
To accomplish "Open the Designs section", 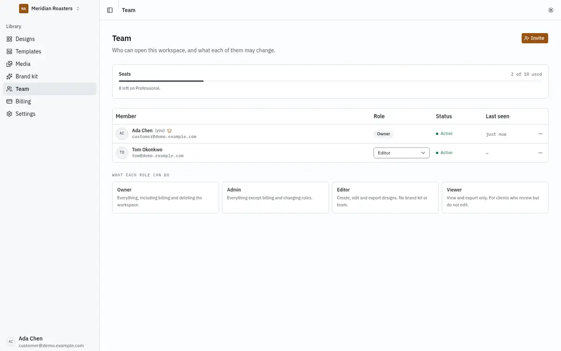I will click(x=50, y=39).
